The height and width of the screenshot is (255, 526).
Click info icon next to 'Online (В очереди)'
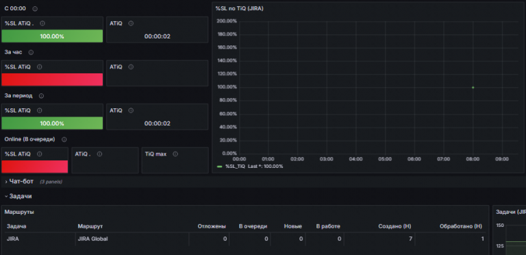tap(64, 139)
